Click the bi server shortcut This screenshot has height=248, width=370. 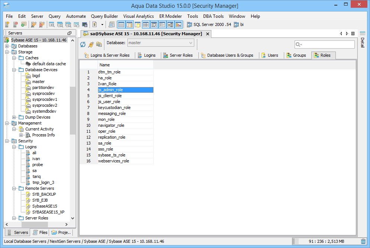click(238, 24)
